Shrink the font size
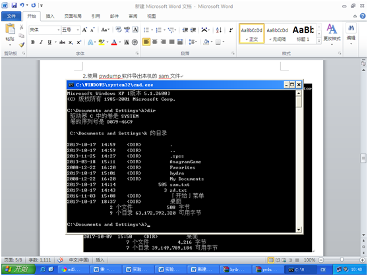The height and width of the screenshot is (276, 368). pyautogui.click(x=92, y=30)
